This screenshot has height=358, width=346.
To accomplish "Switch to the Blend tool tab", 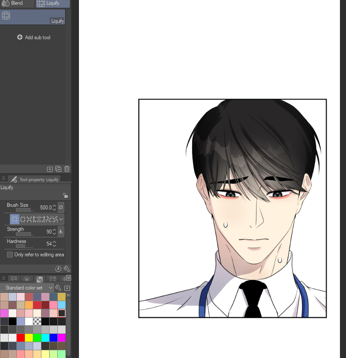I will pyautogui.click(x=17, y=4).
